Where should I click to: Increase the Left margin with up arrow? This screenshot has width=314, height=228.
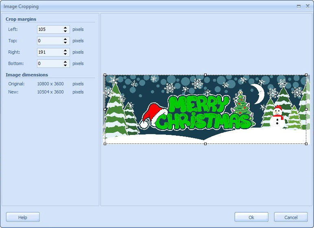(65, 28)
